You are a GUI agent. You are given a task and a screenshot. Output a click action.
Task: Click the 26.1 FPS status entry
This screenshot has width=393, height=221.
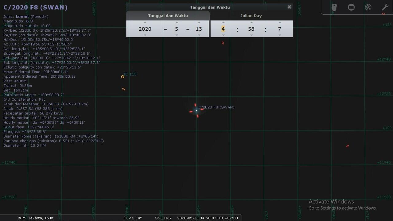point(163,218)
